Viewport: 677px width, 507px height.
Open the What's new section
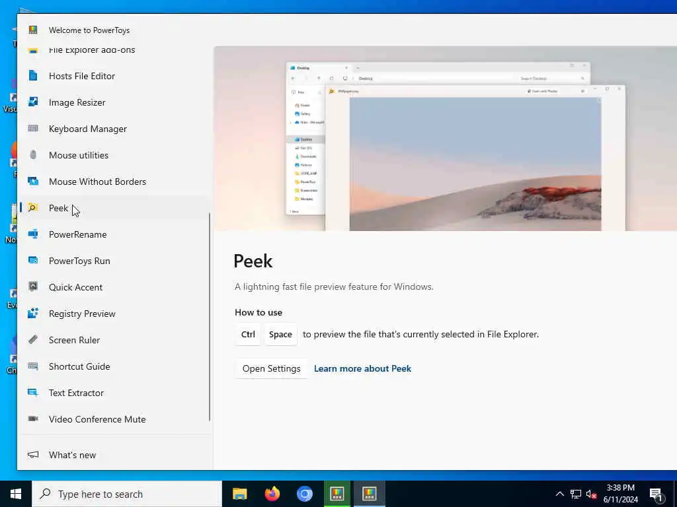[x=115, y=455]
